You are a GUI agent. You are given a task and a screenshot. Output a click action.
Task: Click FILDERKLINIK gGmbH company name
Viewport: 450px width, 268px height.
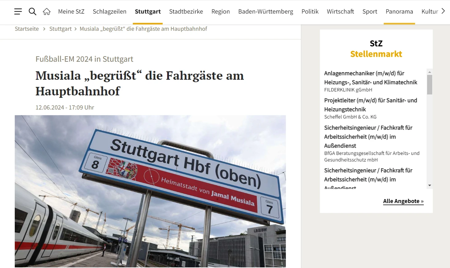pos(348,90)
